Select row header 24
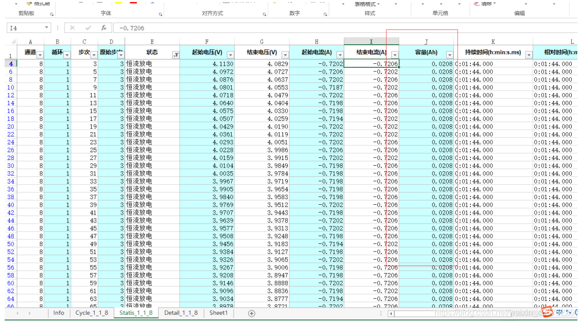The width and height of the screenshot is (579, 322). 11,142
